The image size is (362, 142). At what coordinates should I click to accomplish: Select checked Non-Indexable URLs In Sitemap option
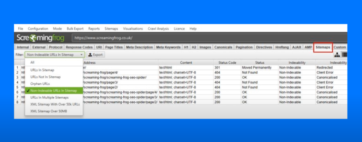click(x=54, y=91)
